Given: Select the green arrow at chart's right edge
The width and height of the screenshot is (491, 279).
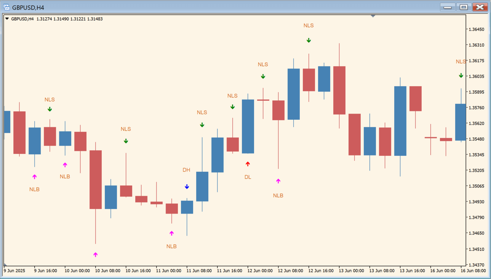Looking at the screenshot, I should coord(461,76).
